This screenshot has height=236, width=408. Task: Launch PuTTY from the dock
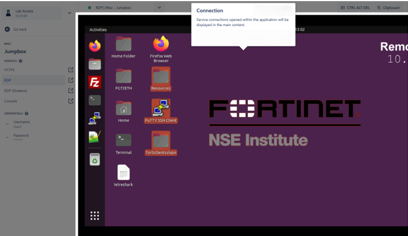95,118
